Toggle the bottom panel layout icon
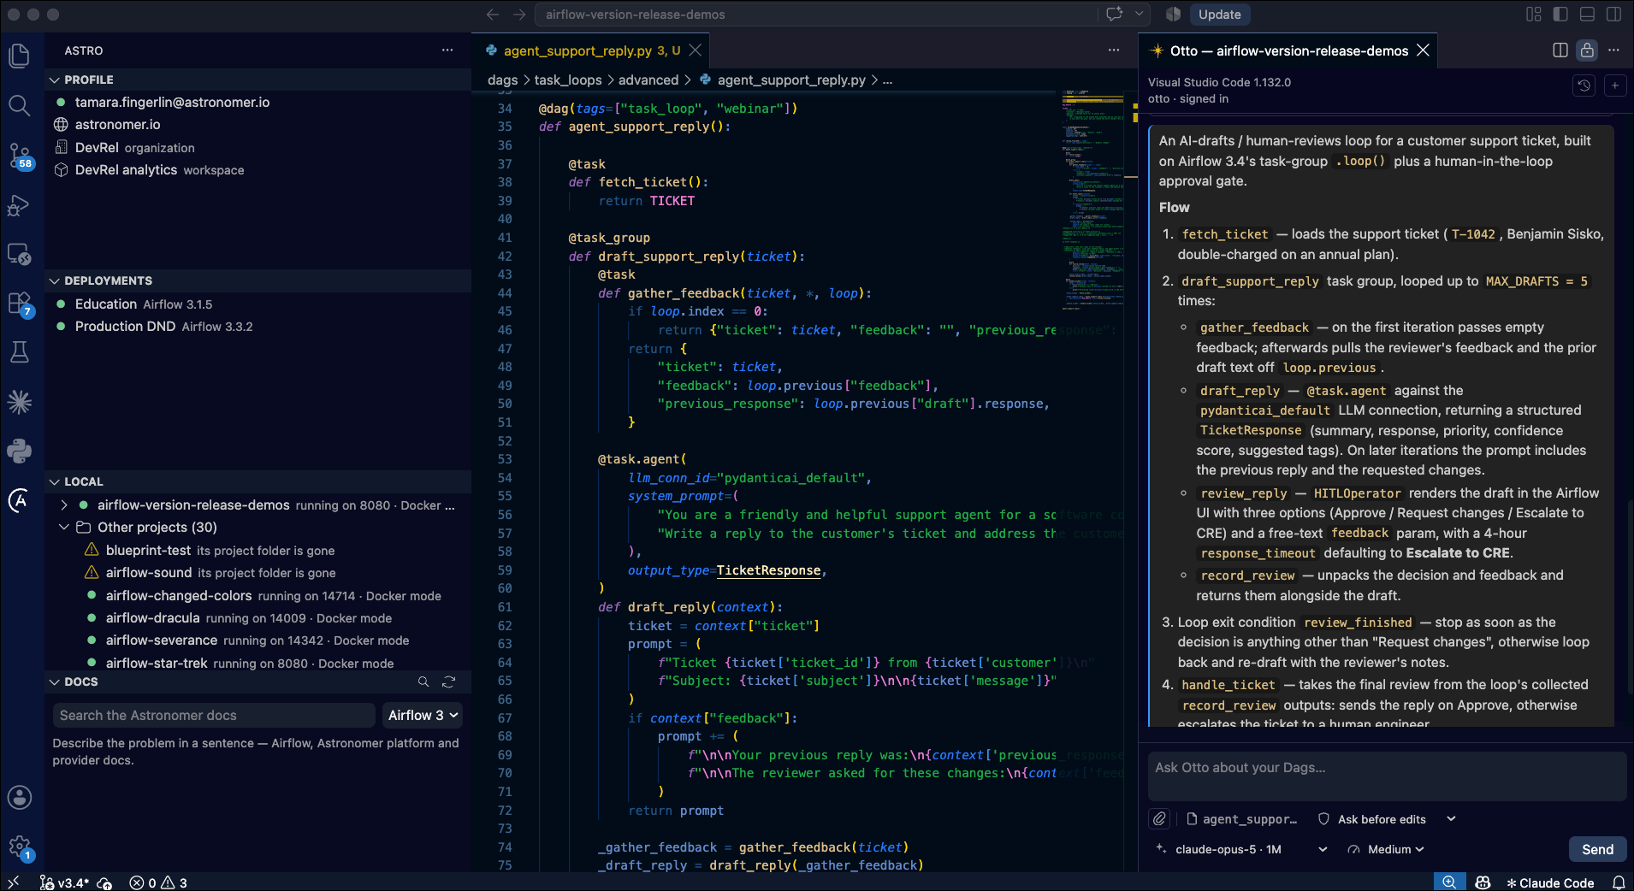 click(x=1587, y=15)
